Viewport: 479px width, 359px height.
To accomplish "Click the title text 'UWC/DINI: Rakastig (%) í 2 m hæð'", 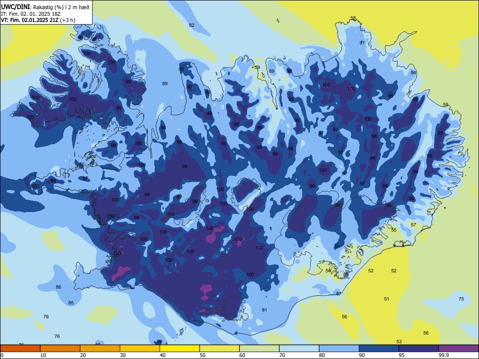I will click(45, 7).
